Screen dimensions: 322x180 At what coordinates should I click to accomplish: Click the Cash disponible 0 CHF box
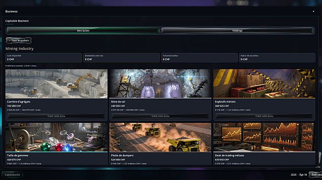point(44,58)
